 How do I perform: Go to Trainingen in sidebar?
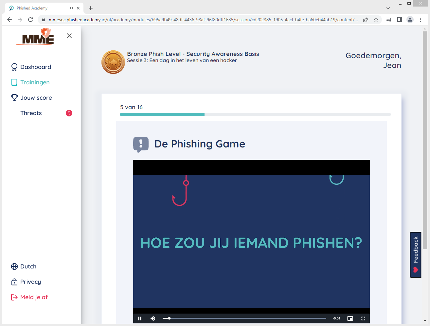click(x=35, y=82)
